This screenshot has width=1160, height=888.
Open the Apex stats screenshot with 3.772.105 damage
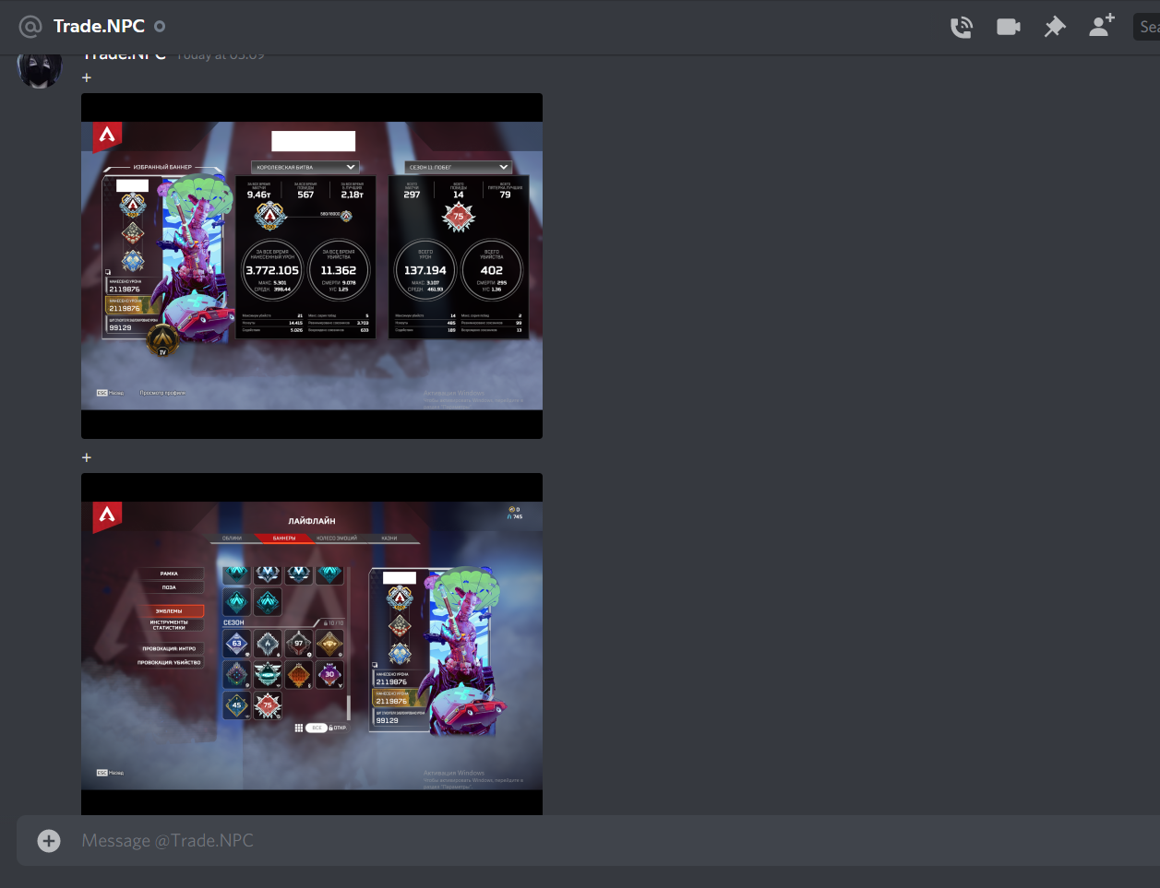312,266
